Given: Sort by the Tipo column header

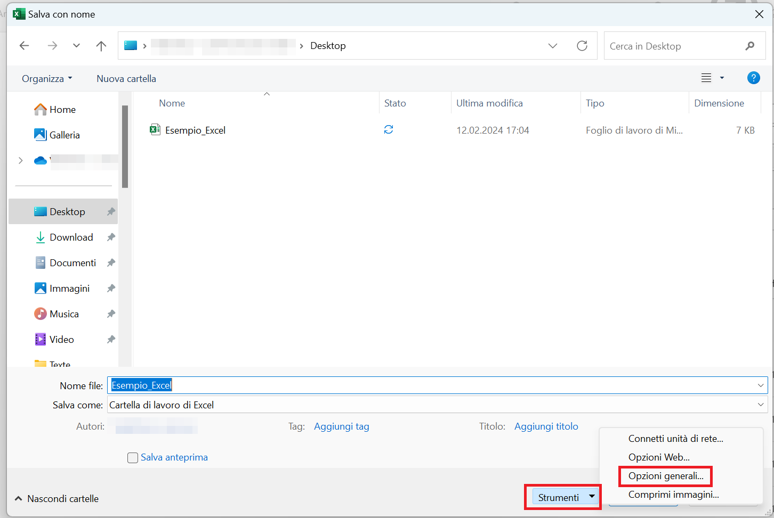Looking at the screenshot, I should [x=595, y=103].
